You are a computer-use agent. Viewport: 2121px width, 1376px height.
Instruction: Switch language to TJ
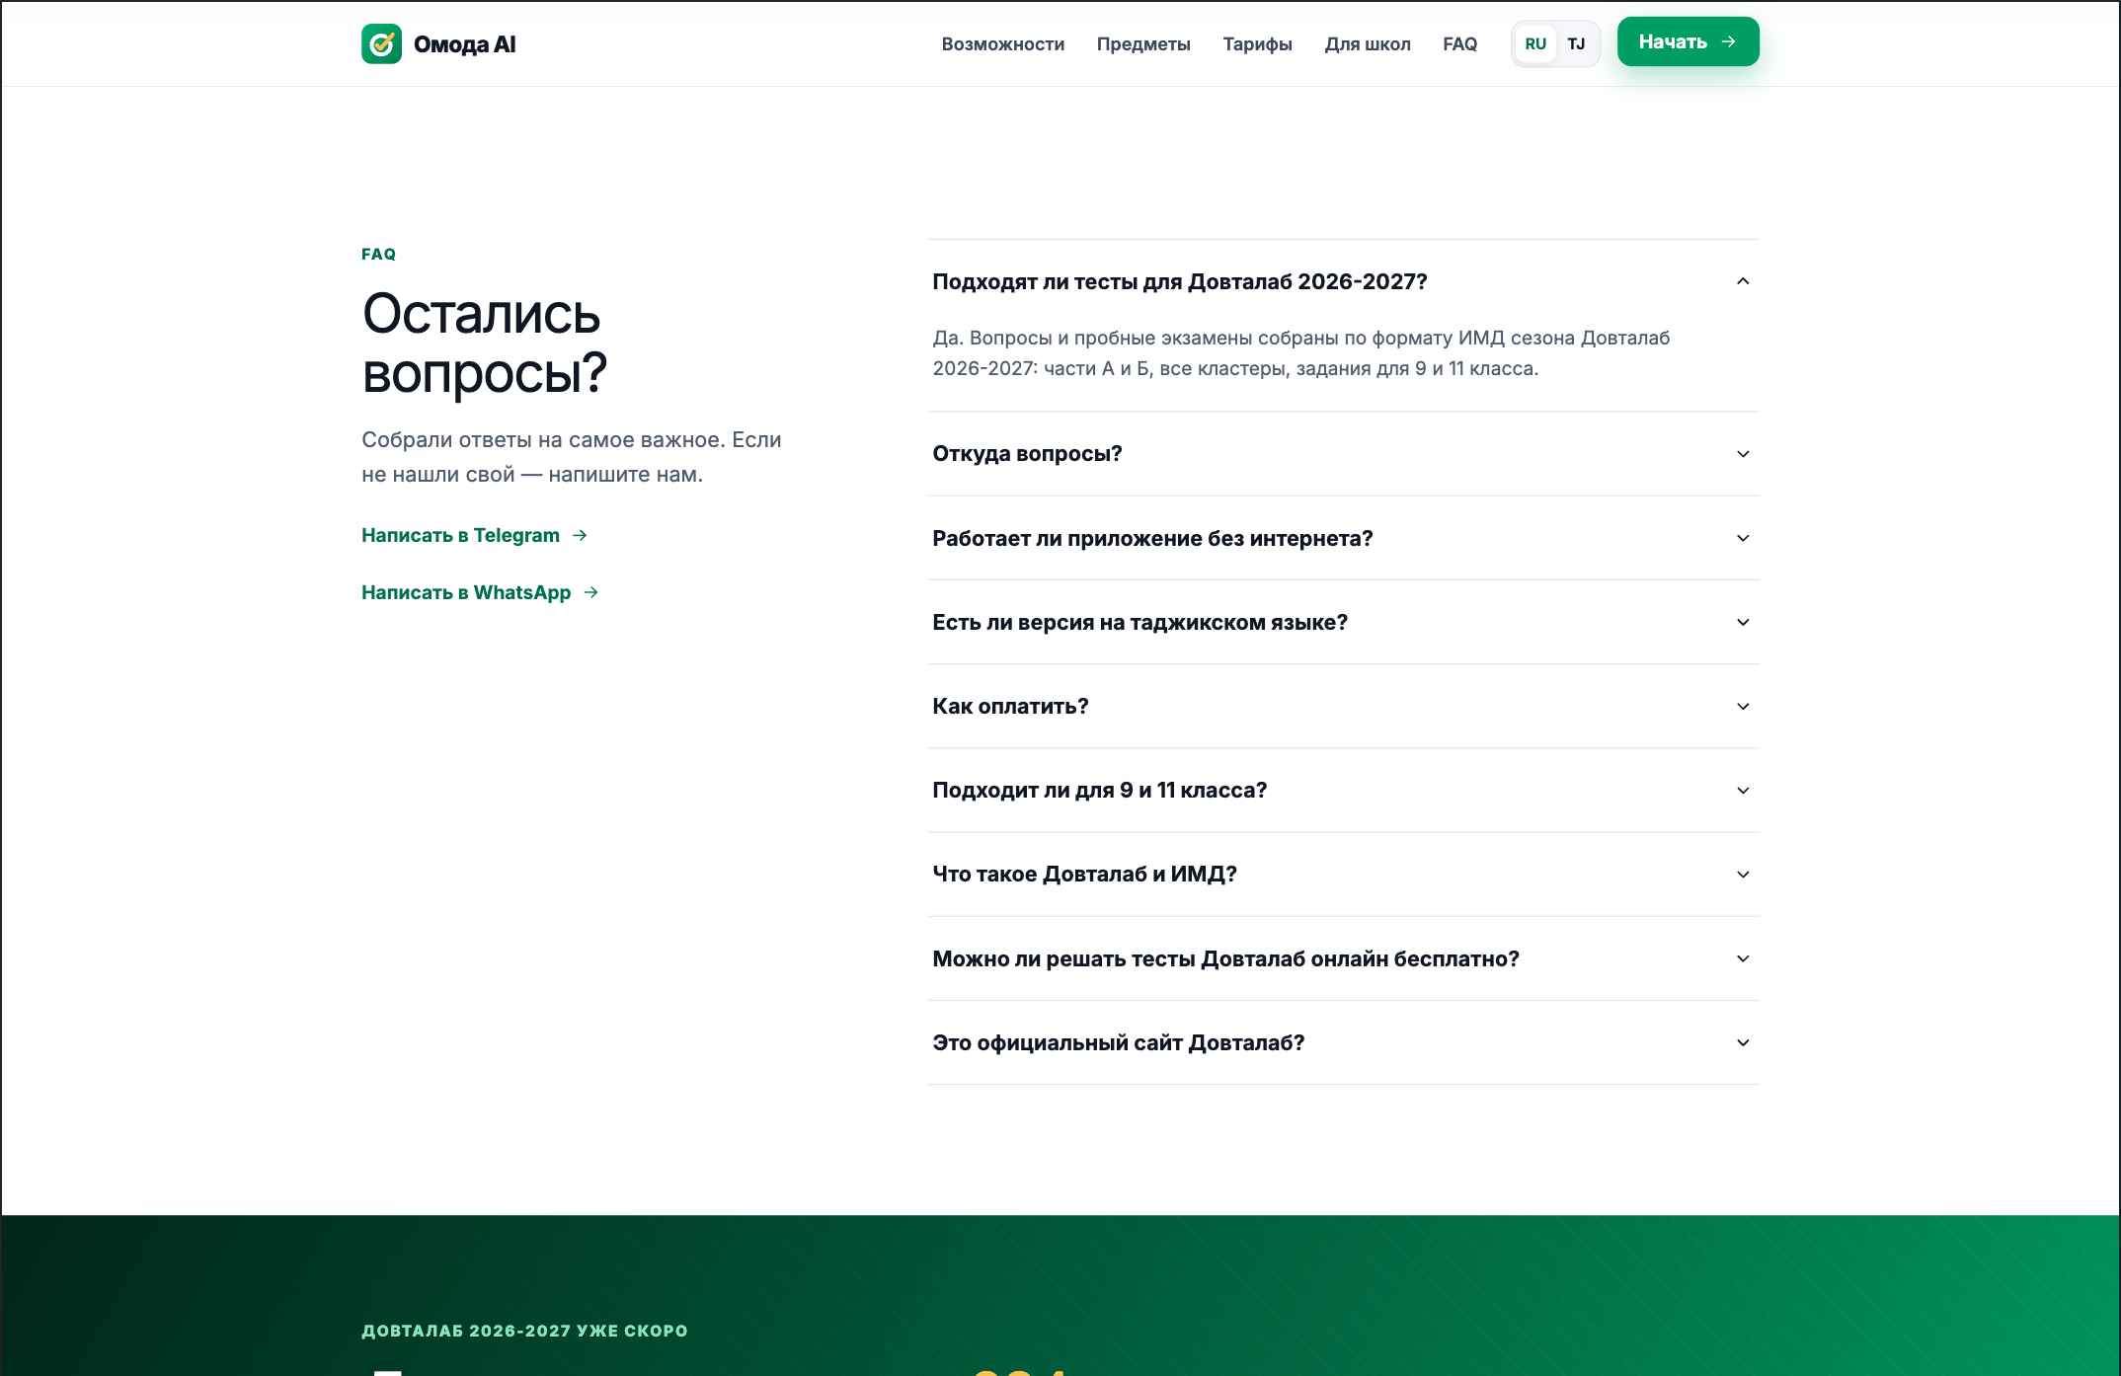click(1576, 44)
